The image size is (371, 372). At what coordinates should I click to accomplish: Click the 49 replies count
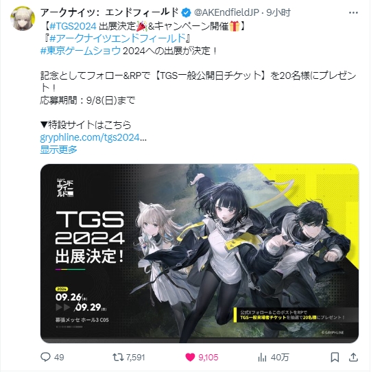59,358
